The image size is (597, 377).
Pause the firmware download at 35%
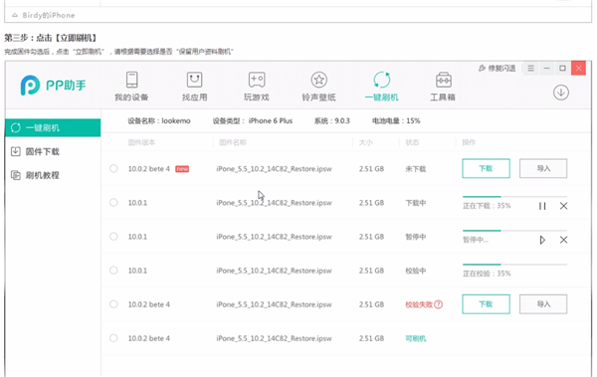tap(542, 206)
